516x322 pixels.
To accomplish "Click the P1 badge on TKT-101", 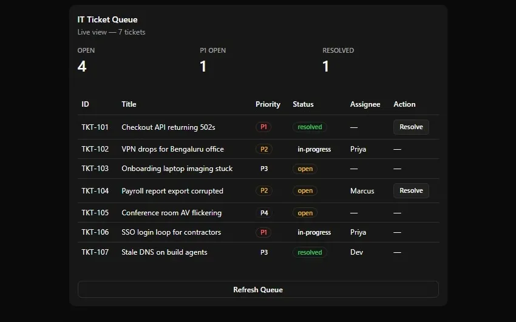I will [x=263, y=127].
